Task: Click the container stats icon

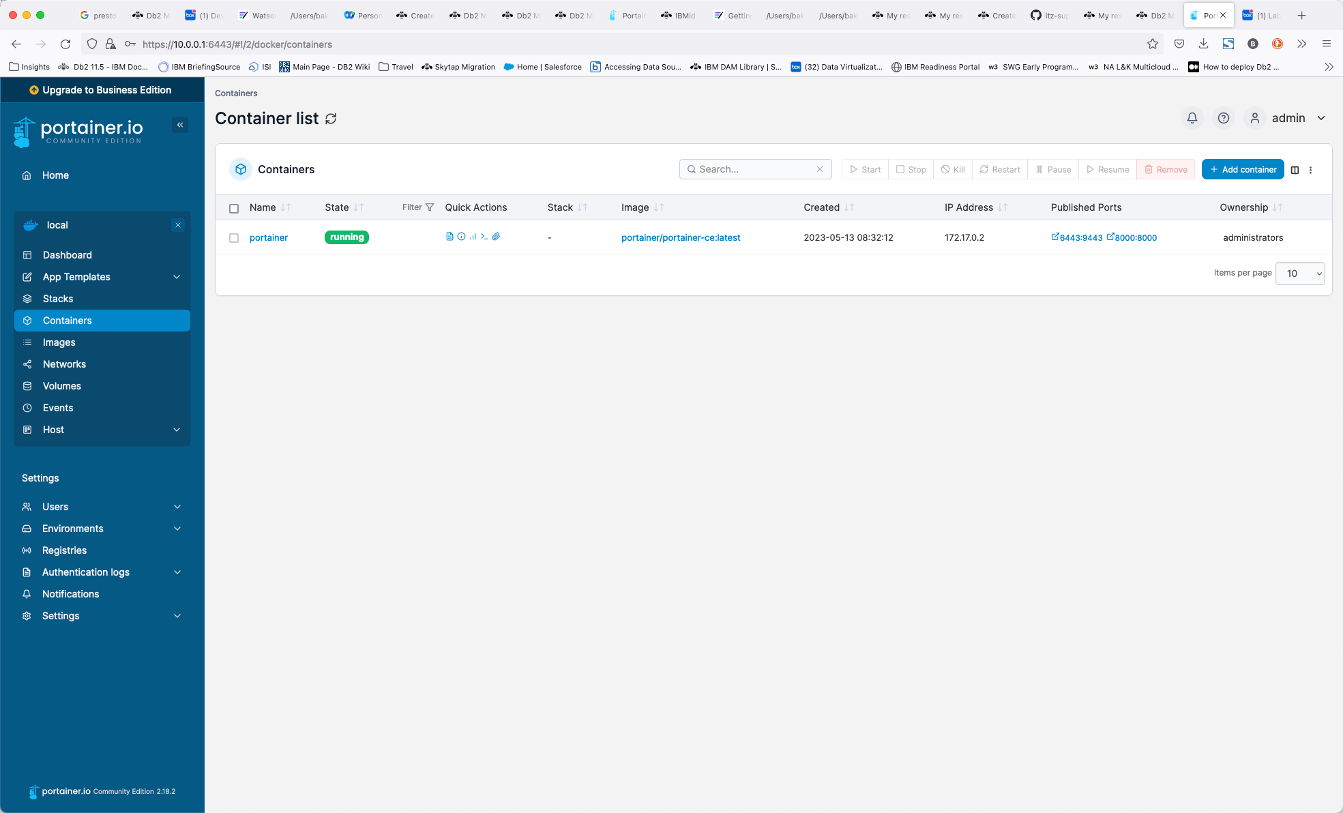Action: 473,237
